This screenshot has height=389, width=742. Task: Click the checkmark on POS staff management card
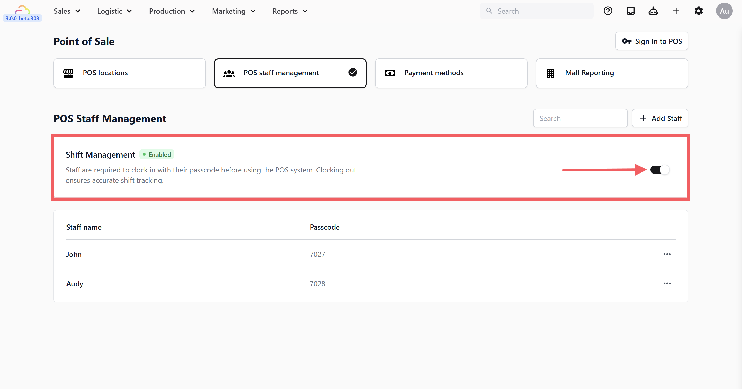point(353,73)
